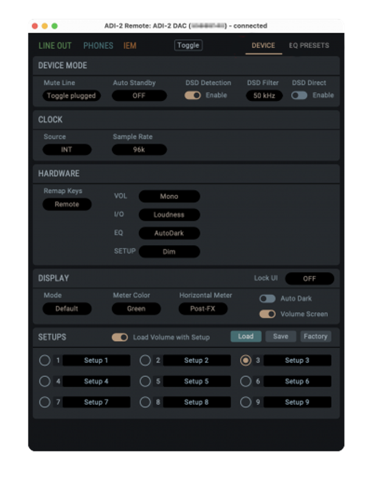Select the radio button for setup 1
The image size is (372, 488).
pos(45,360)
